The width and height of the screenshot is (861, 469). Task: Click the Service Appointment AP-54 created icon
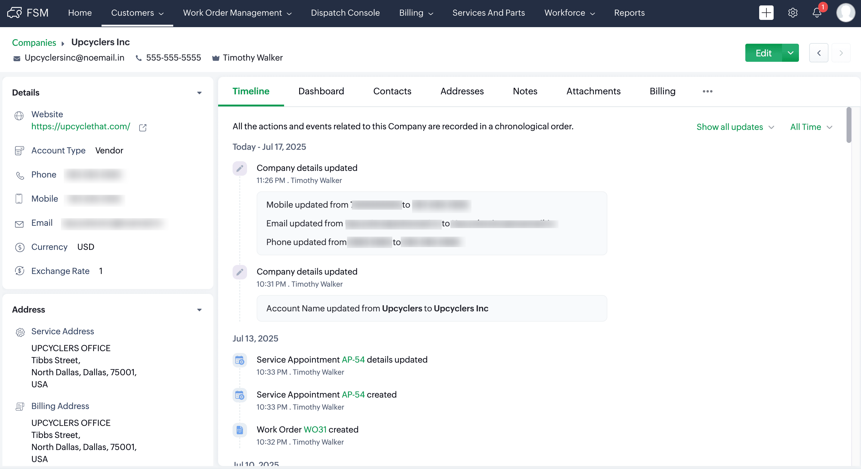240,395
